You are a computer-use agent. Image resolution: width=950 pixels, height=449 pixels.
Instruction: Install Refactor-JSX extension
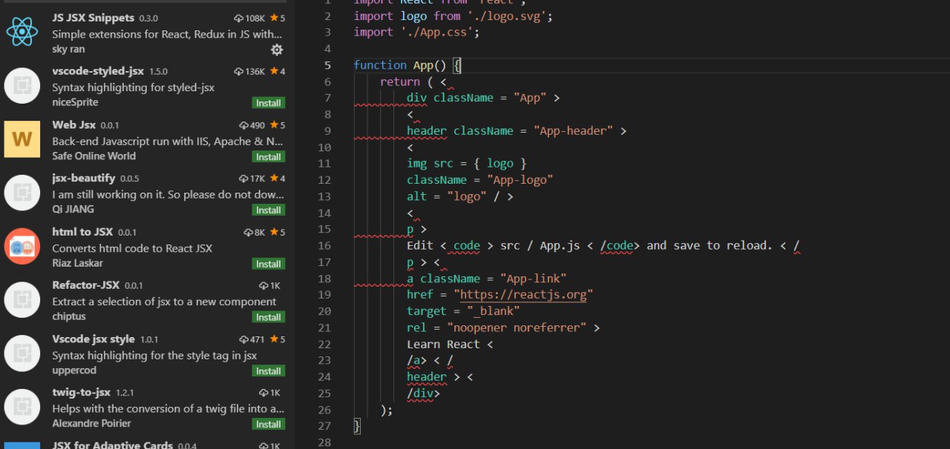point(269,317)
